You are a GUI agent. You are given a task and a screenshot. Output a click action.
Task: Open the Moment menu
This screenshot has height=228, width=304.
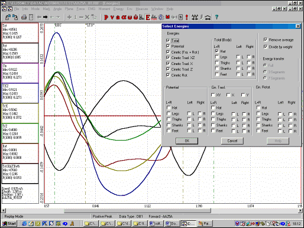104,9
